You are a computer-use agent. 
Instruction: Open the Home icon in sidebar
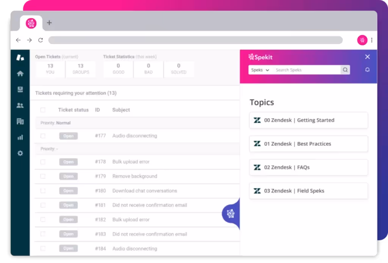point(20,74)
